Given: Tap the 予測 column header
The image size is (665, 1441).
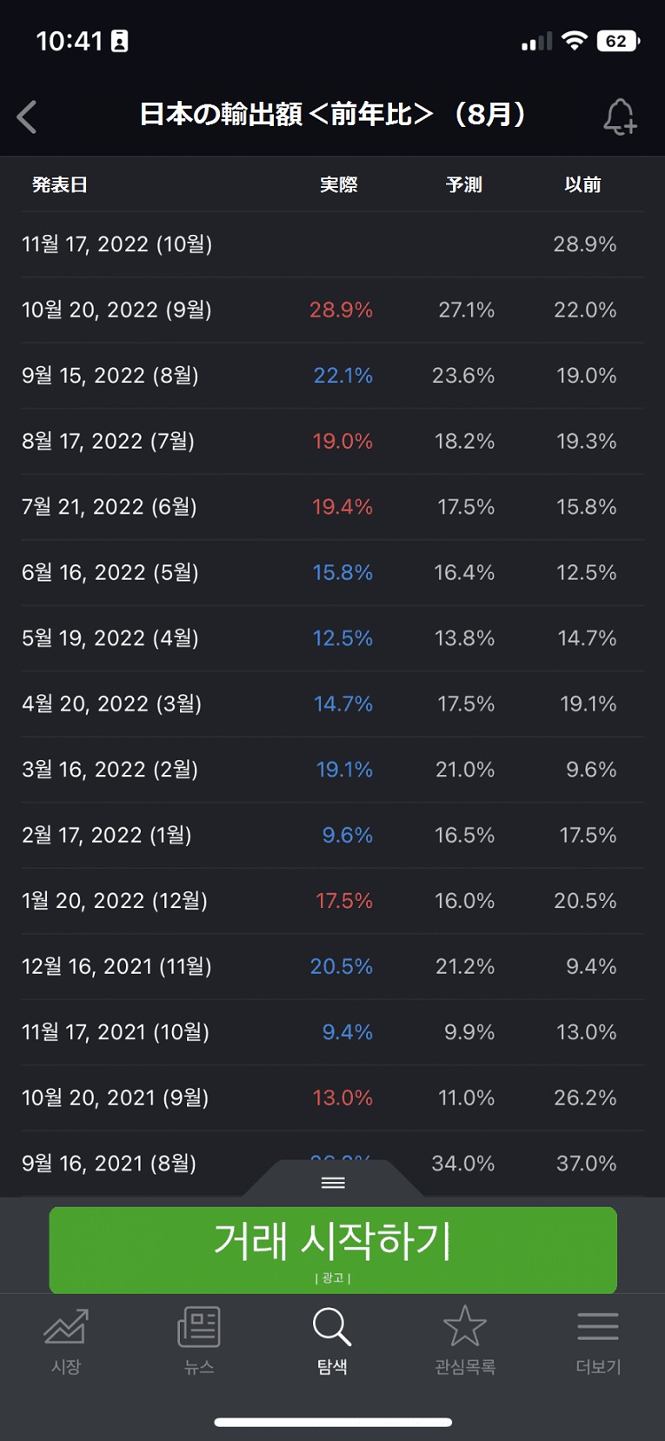Looking at the screenshot, I should (x=464, y=184).
